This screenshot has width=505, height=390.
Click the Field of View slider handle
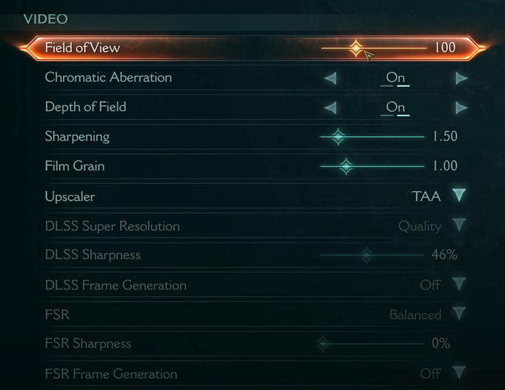tap(356, 47)
